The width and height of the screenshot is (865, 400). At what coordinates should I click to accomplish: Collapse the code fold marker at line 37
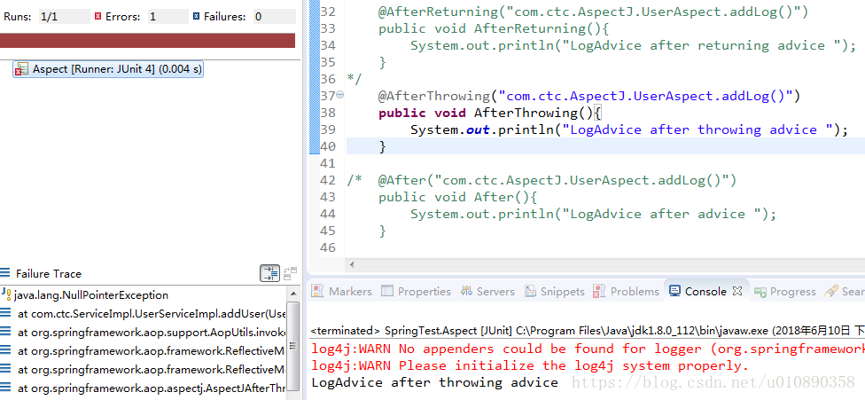pos(339,95)
